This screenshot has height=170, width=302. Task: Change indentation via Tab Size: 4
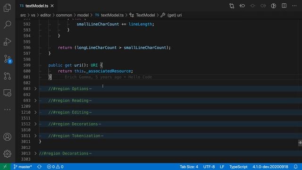(x=189, y=167)
